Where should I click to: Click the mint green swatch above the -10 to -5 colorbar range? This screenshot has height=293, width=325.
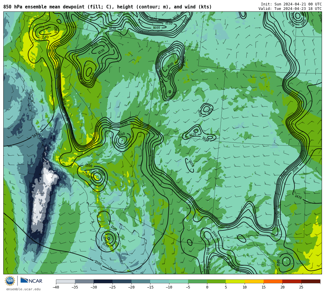coord(178,281)
